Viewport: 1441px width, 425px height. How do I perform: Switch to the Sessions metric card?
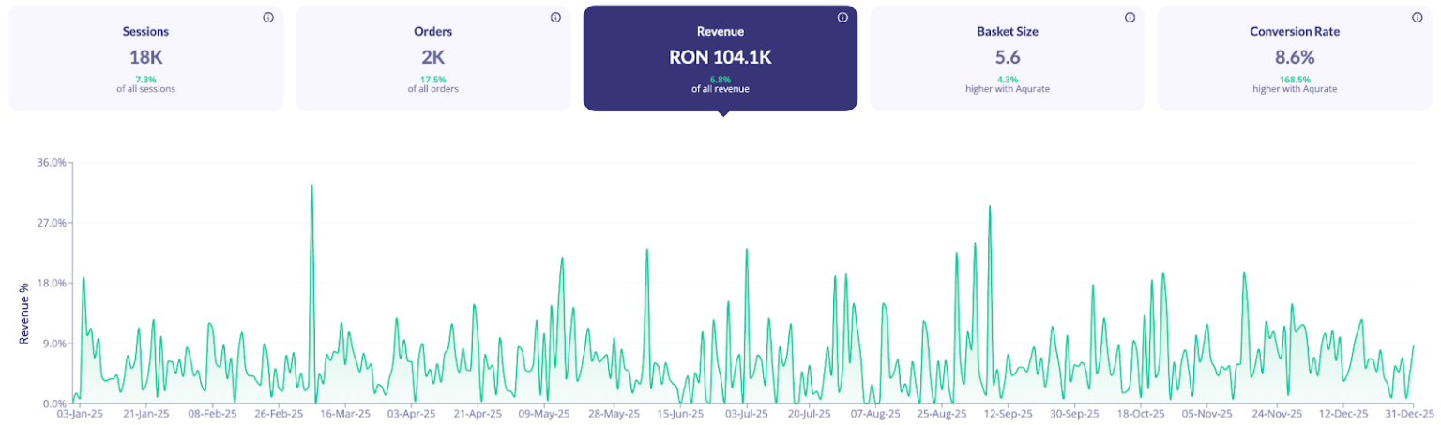pos(145,58)
